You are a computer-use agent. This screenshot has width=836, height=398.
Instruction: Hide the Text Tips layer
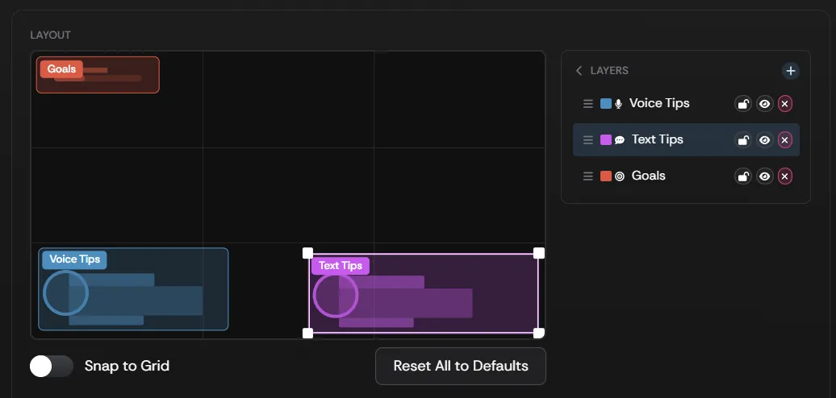pos(764,140)
